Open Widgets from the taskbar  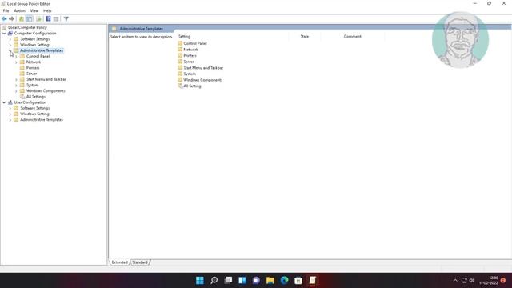(x=242, y=280)
